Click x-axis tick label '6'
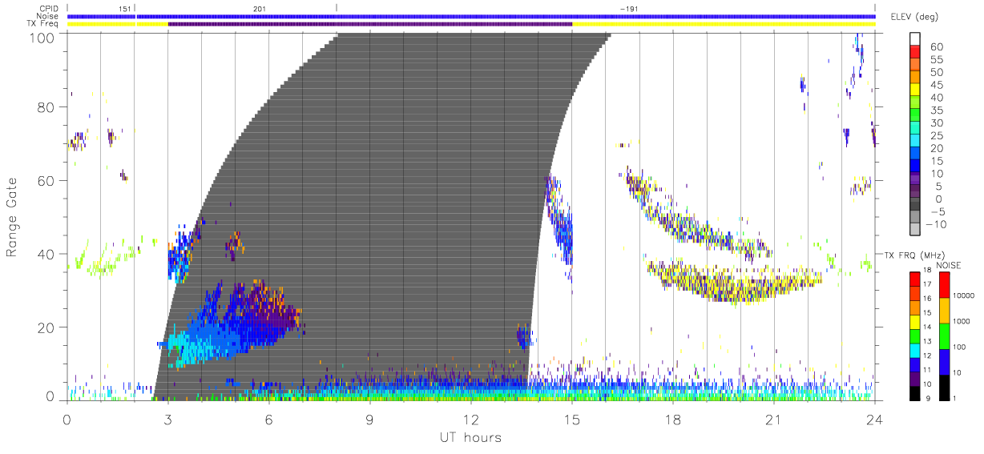Image resolution: width=984 pixels, height=454 pixels. 269,419
